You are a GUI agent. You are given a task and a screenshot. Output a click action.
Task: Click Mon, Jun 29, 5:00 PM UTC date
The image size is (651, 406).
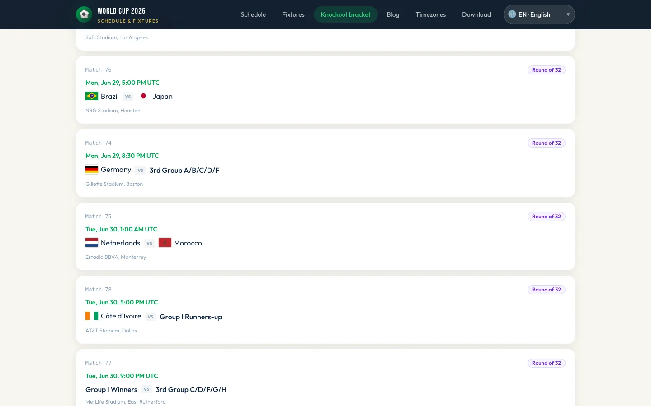click(123, 83)
